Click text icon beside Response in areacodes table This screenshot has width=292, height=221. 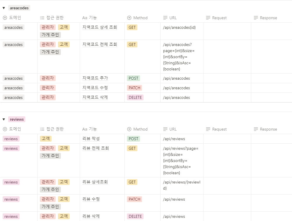click(x=256, y=18)
